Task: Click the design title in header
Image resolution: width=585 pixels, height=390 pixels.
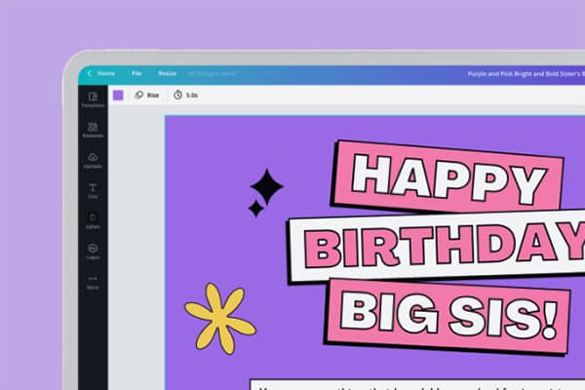Action: click(526, 73)
